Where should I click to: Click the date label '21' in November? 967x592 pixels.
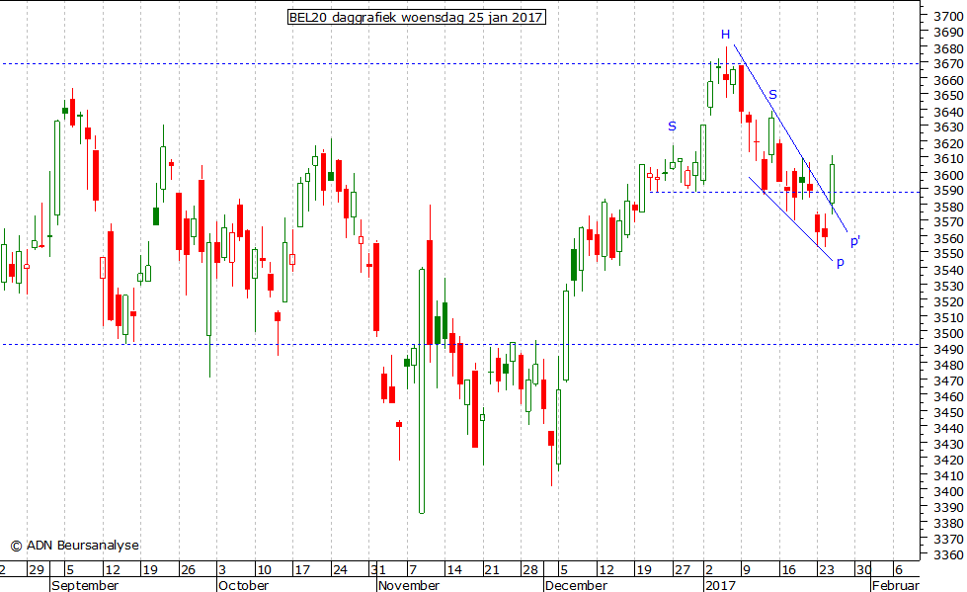[x=492, y=570]
